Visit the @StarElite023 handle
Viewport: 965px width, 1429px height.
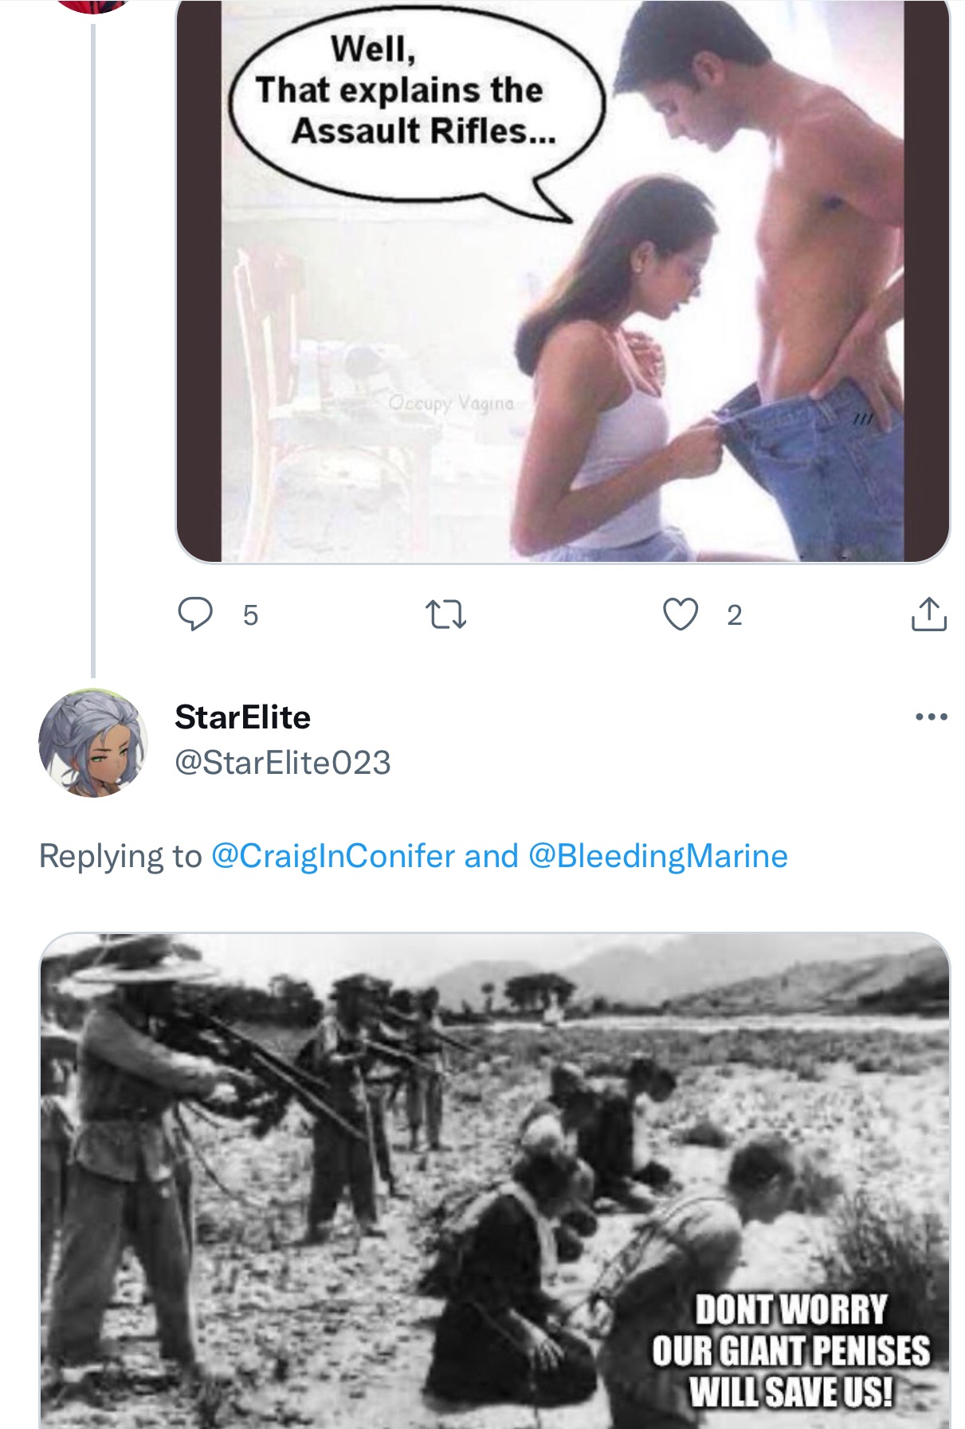click(x=282, y=763)
